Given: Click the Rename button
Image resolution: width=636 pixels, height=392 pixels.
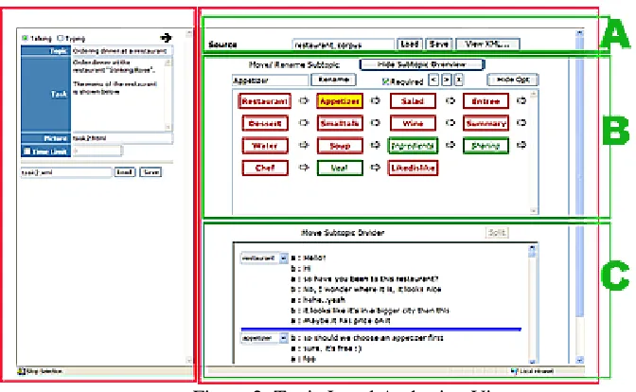Looking at the screenshot, I should [x=333, y=80].
